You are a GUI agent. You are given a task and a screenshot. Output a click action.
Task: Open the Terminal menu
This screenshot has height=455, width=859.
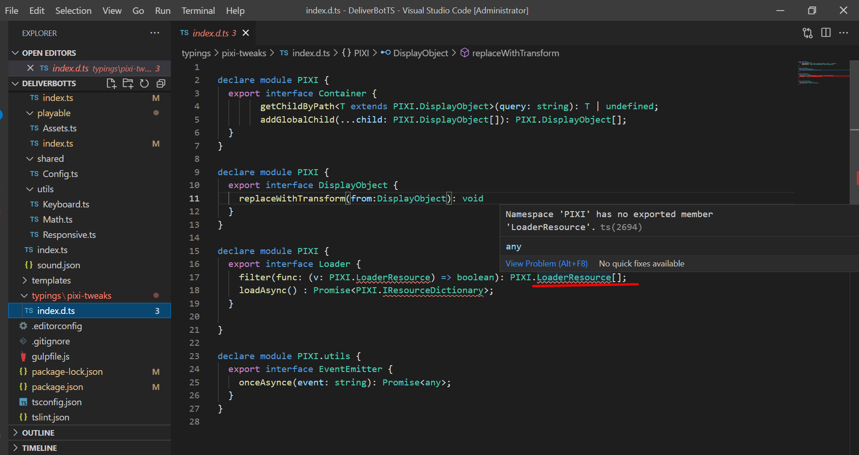pyautogui.click(x=198, y=10)
